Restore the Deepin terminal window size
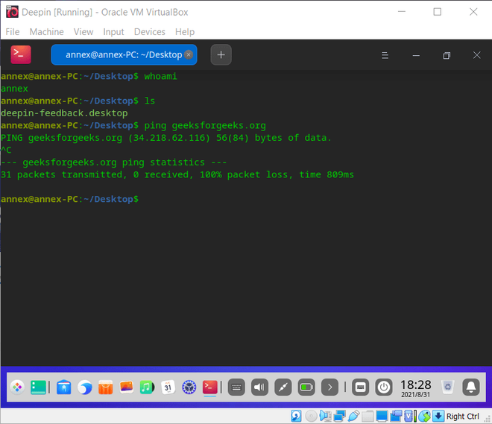This screenshot has height=424, width=492. point(447,55)
